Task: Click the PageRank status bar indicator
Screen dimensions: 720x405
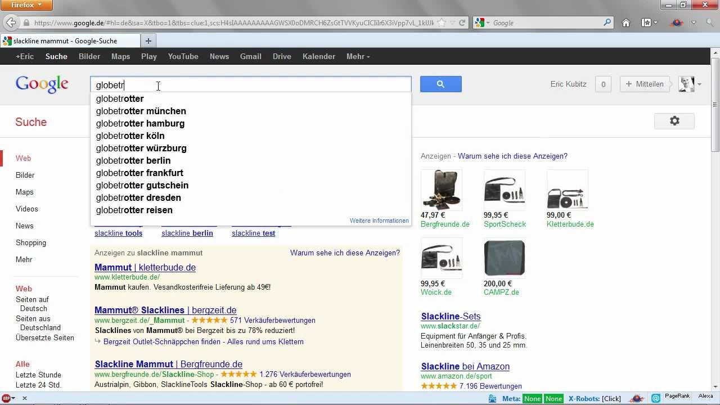Action: [677, 396]
